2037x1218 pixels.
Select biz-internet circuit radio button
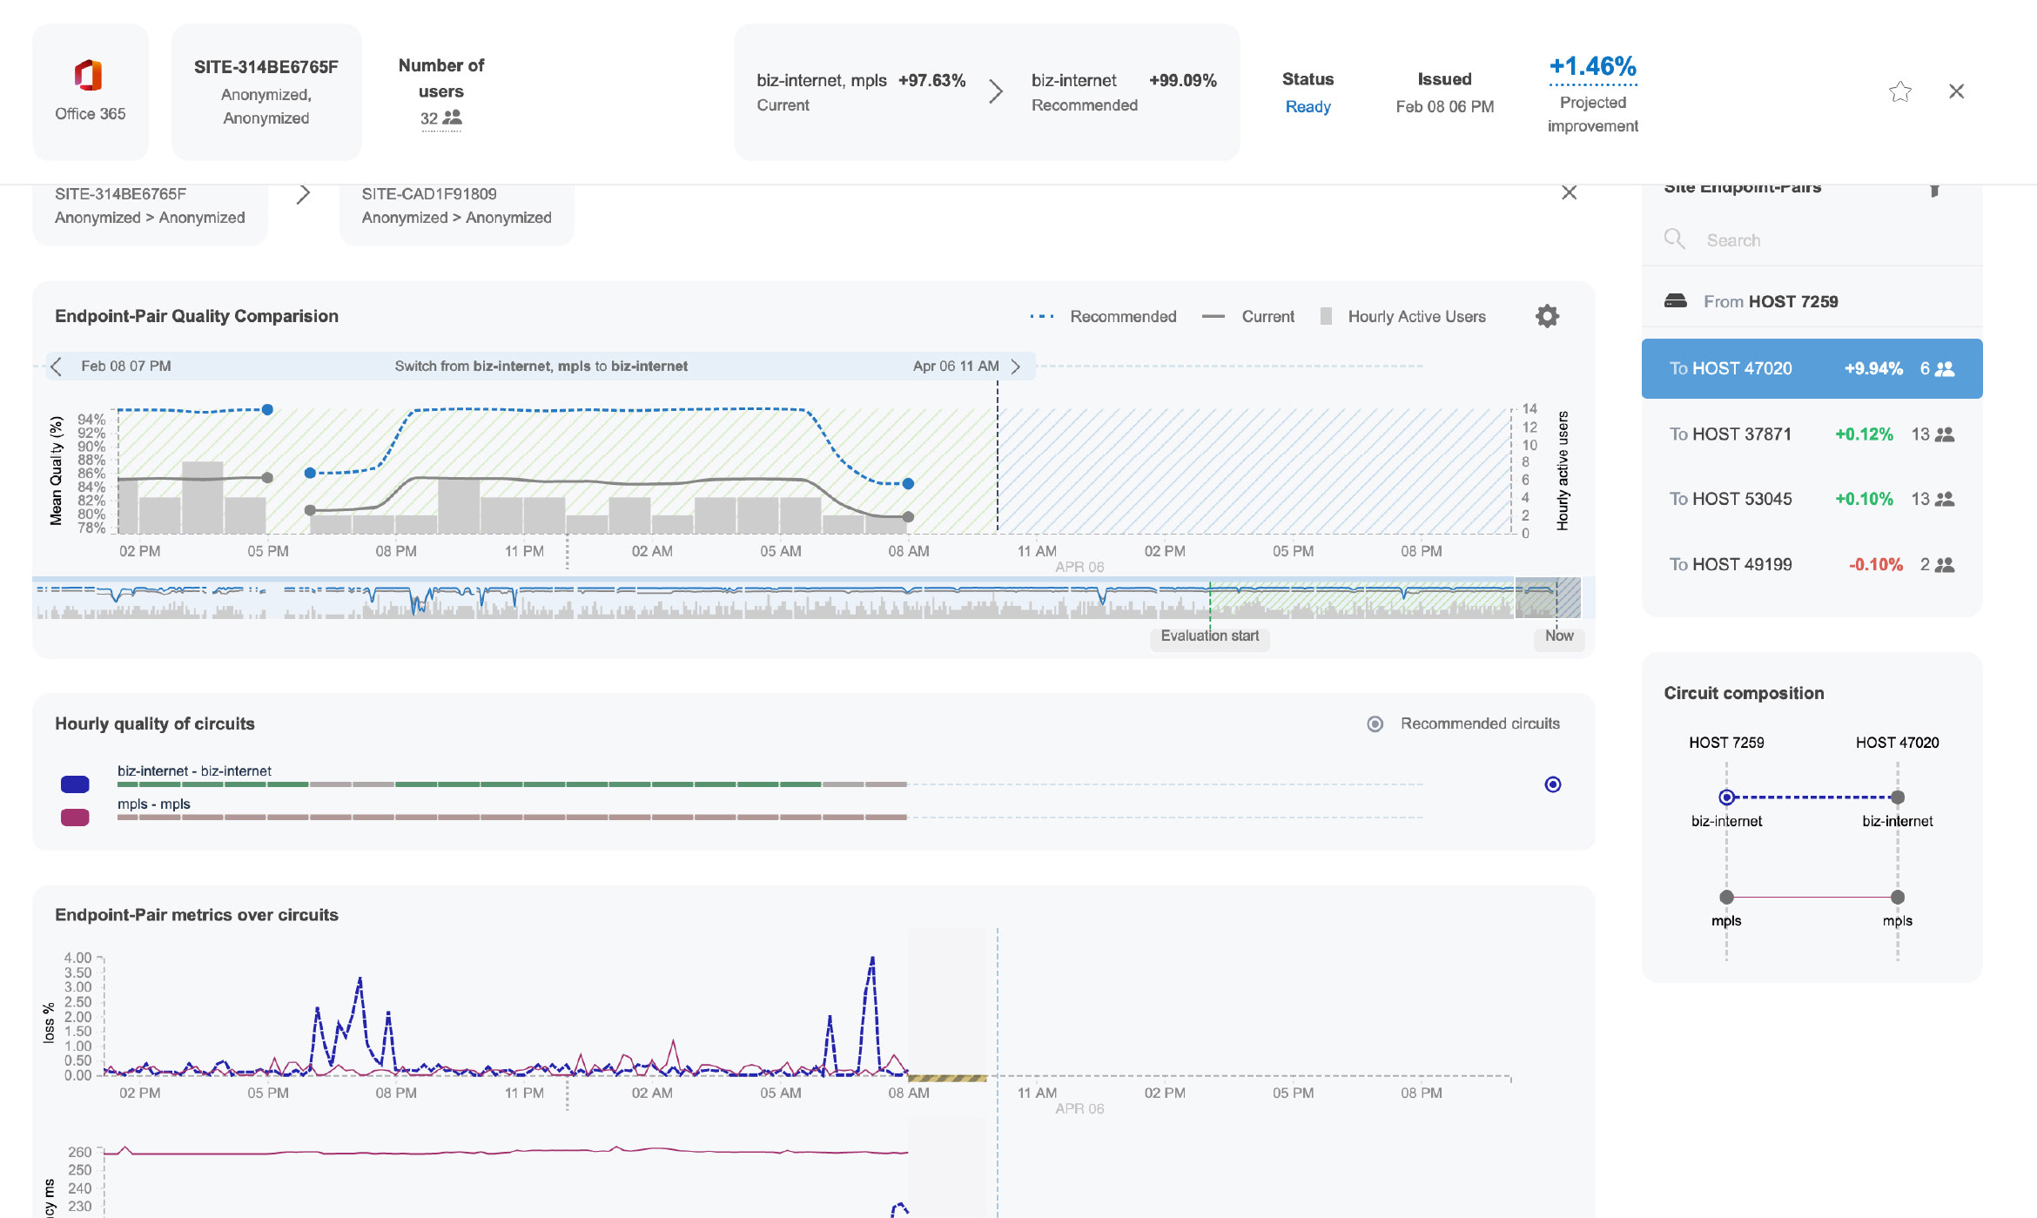(x=1552, y=784)
